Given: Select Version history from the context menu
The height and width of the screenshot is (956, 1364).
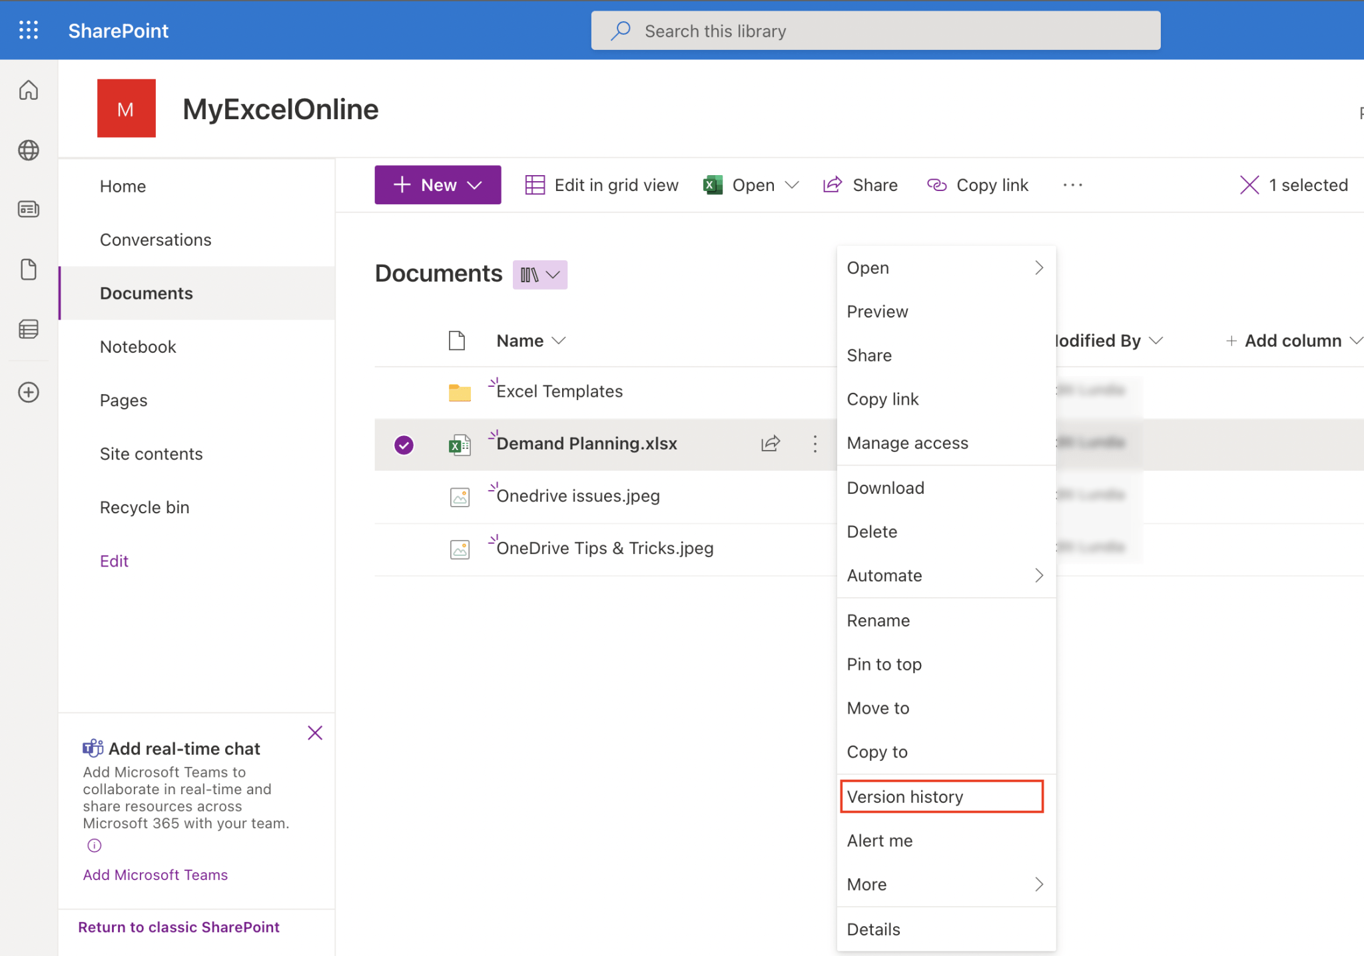Looking at the screenshot, I should tap(904, 796).
